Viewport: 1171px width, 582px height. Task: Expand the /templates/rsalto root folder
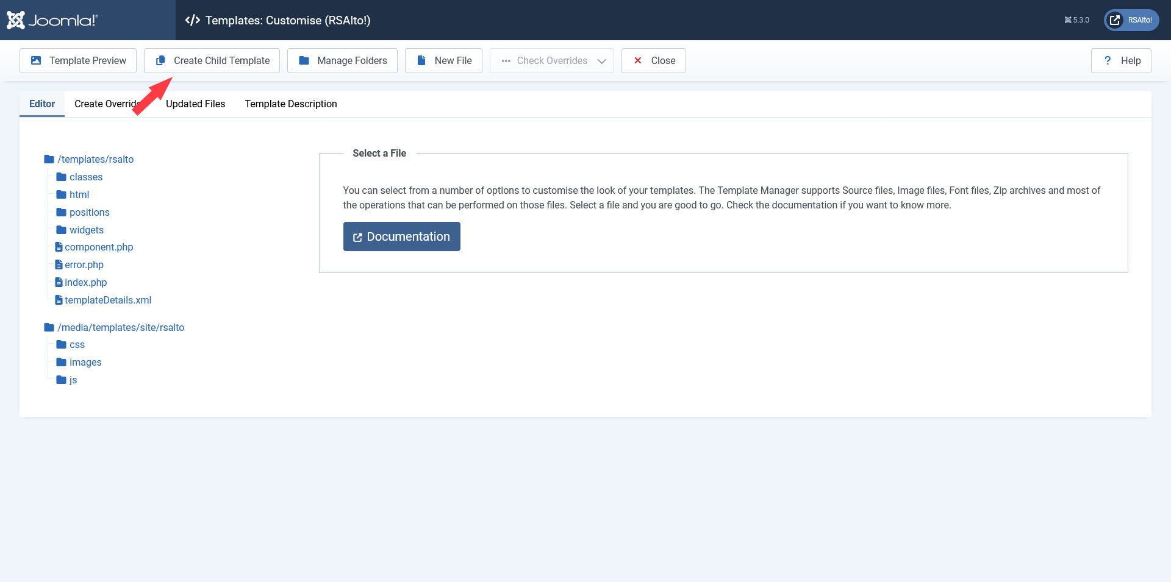click(x=95, y=159)
